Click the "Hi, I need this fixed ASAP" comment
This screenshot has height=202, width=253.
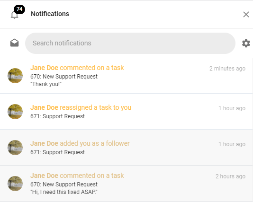point(64,192)
